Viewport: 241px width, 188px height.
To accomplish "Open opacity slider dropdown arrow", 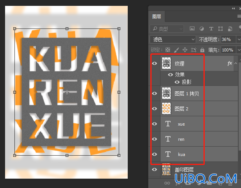I will pyautogui.click(x=239, y=39).
